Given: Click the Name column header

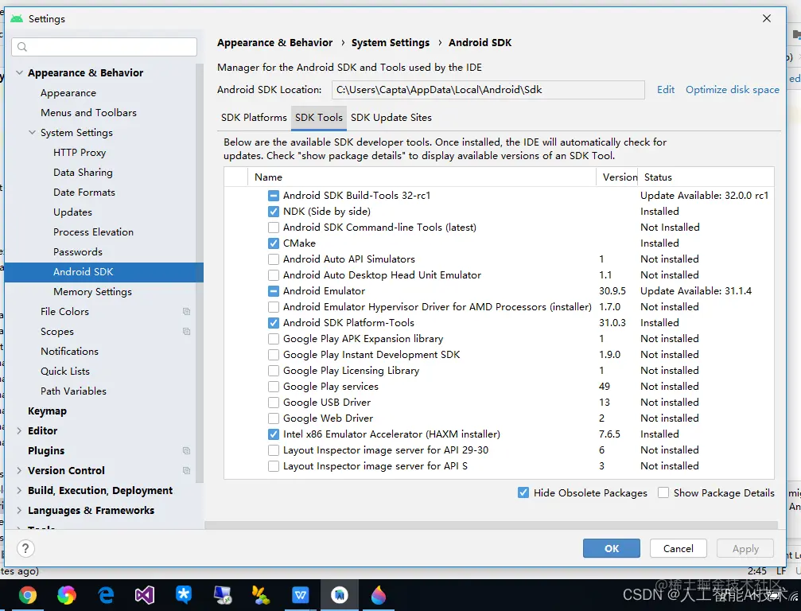Looking at the screenshot, I should 422,177.
